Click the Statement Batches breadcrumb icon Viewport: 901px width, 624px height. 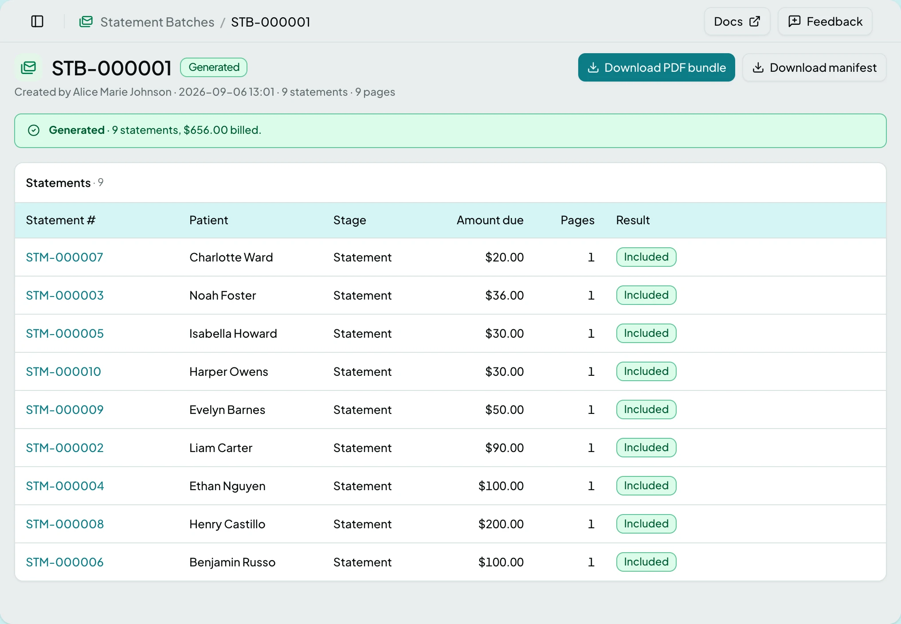[86, 22]
